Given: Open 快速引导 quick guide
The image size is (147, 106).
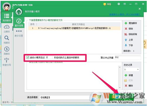Looking at the screenshot, I should click(7, 62).
